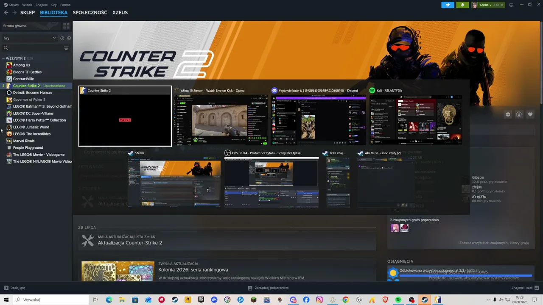Viewport: 543px width, 305px height.
Task: Add Counter-Strike 2 to favorites heart
Action: coord(530,114)
